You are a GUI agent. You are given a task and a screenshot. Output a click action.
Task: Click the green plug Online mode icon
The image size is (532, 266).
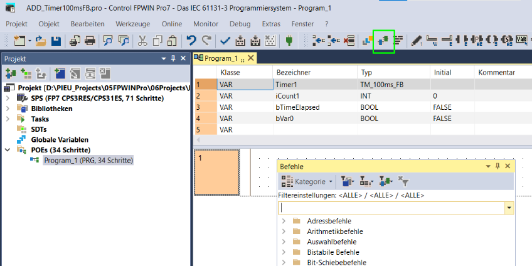289,41
